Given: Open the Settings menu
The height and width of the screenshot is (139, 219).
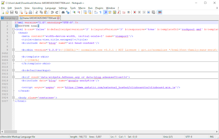Looking at the screenshot, I should pos(63,8).
